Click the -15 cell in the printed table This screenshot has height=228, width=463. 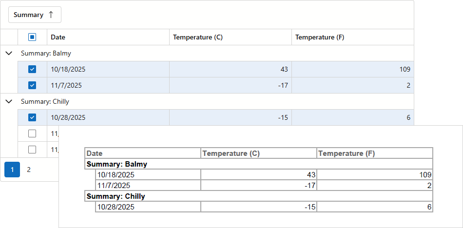[x=309, y=207]
